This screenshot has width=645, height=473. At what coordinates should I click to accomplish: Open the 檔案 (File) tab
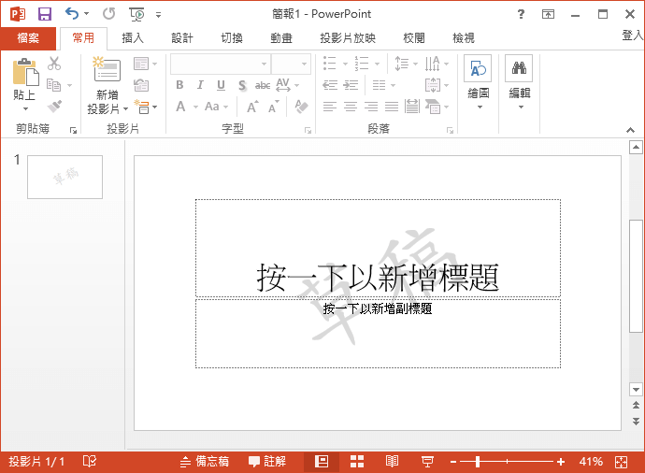(x=28, y=38)
